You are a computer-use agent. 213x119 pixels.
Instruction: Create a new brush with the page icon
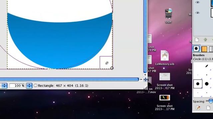click(208, 108)
